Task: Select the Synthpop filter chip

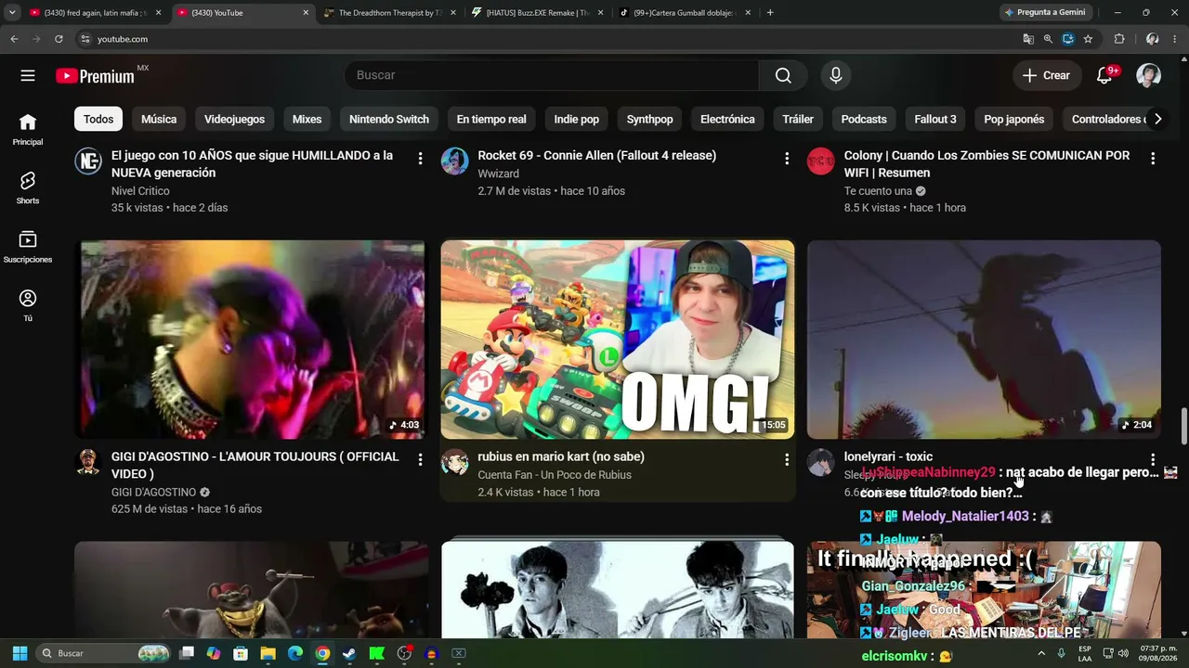Action: point(649,119)
